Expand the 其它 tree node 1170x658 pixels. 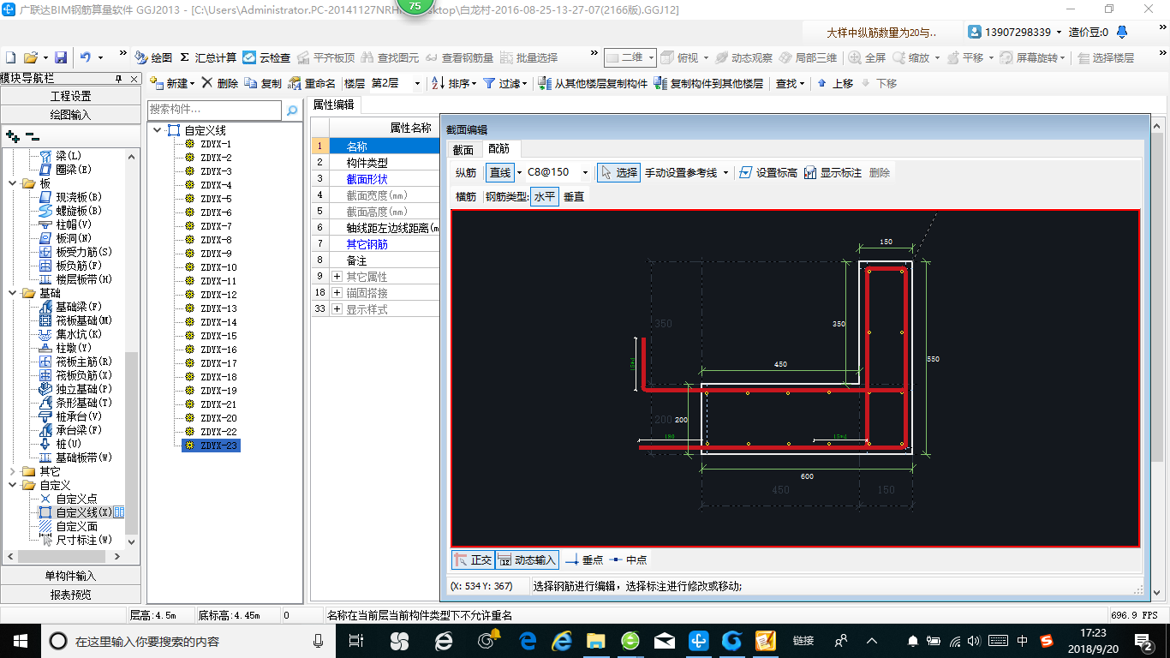[x=12, y=471]
